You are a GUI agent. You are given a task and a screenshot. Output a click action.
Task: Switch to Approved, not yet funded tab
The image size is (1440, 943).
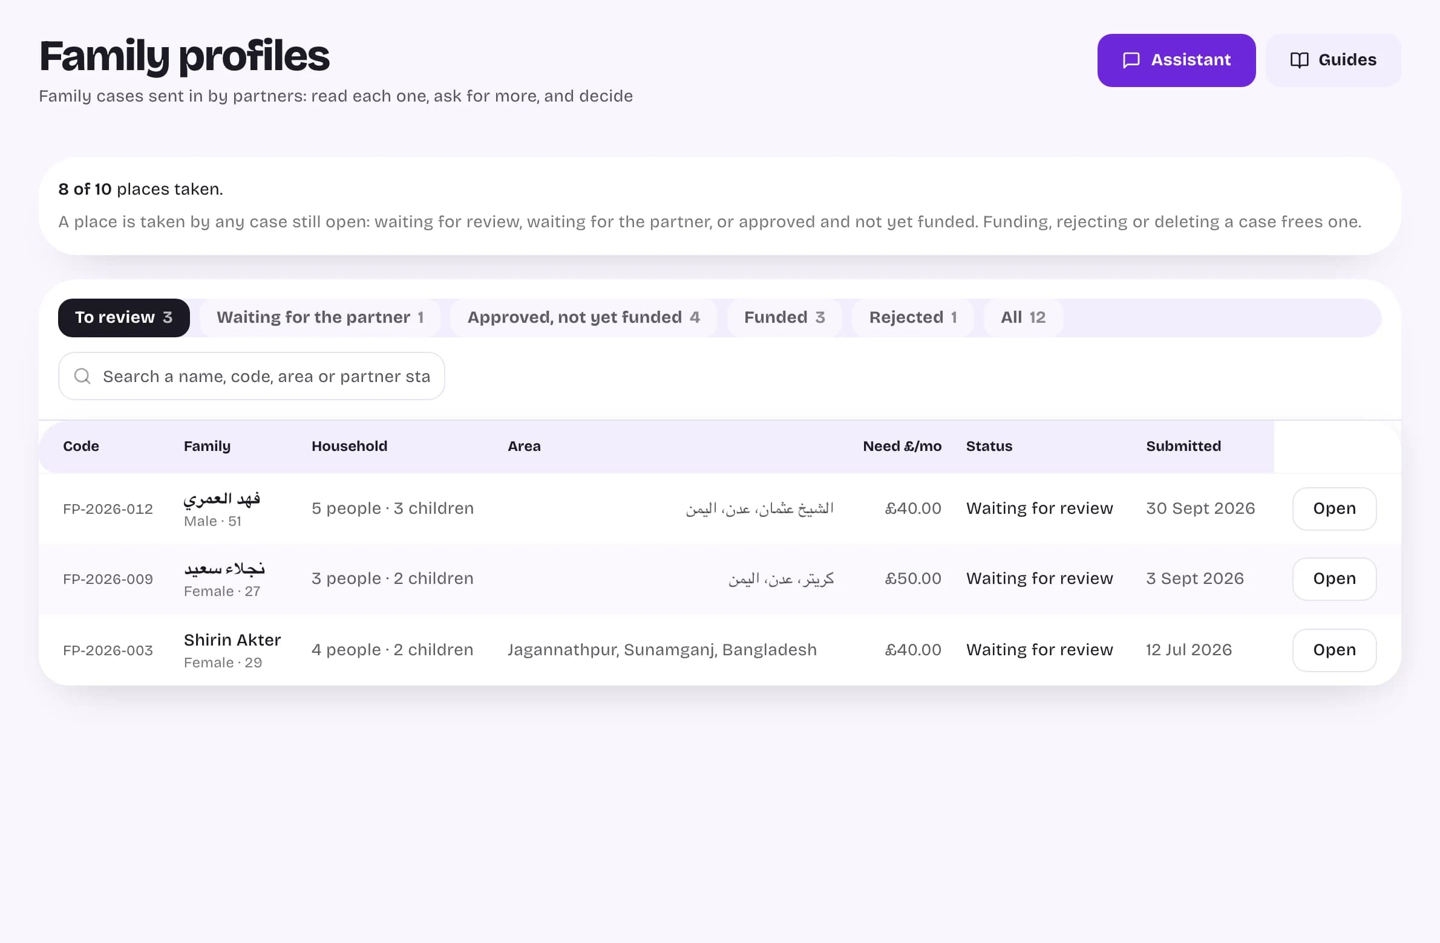coord(583,318)
